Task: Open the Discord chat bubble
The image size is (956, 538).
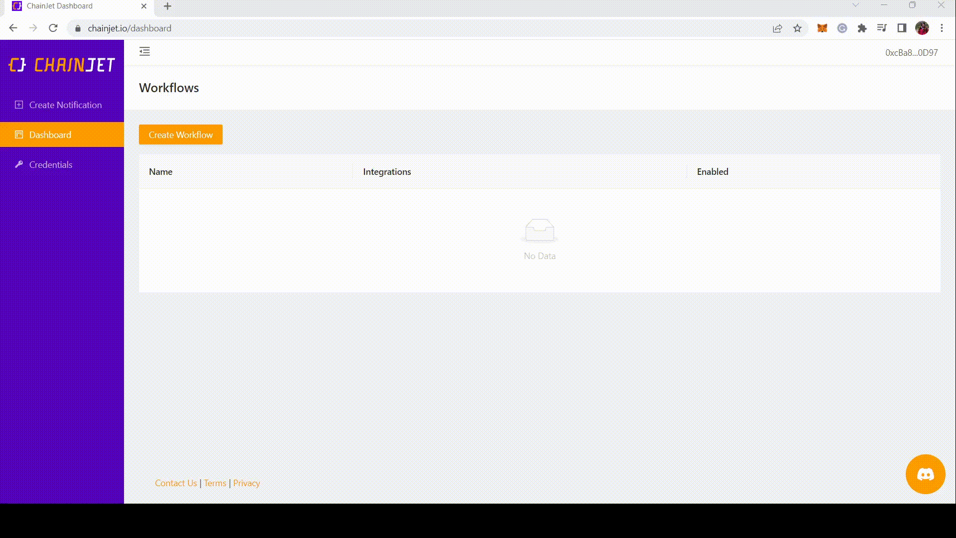Action: pyautogui.click(x=925, y=474)
